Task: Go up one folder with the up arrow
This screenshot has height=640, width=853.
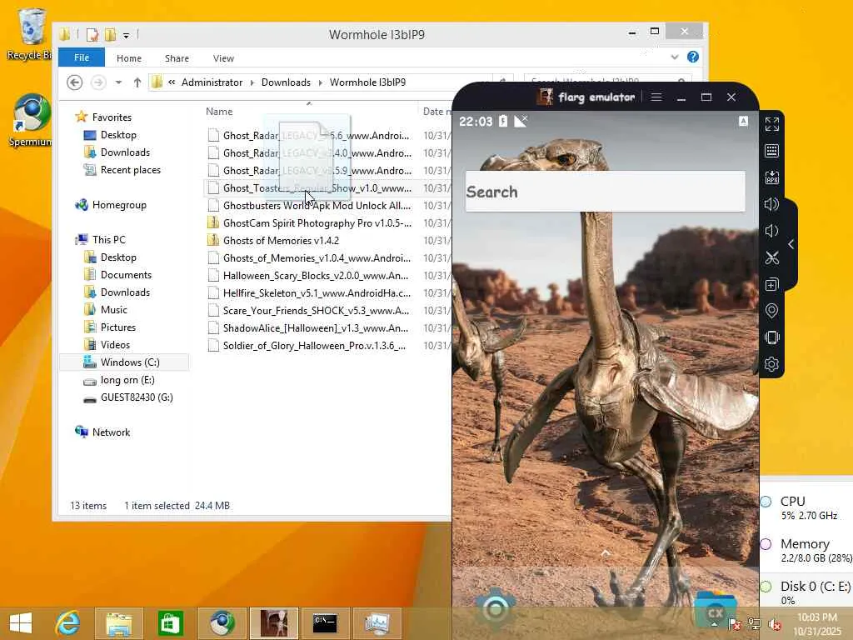Action: tap(137, 82)
